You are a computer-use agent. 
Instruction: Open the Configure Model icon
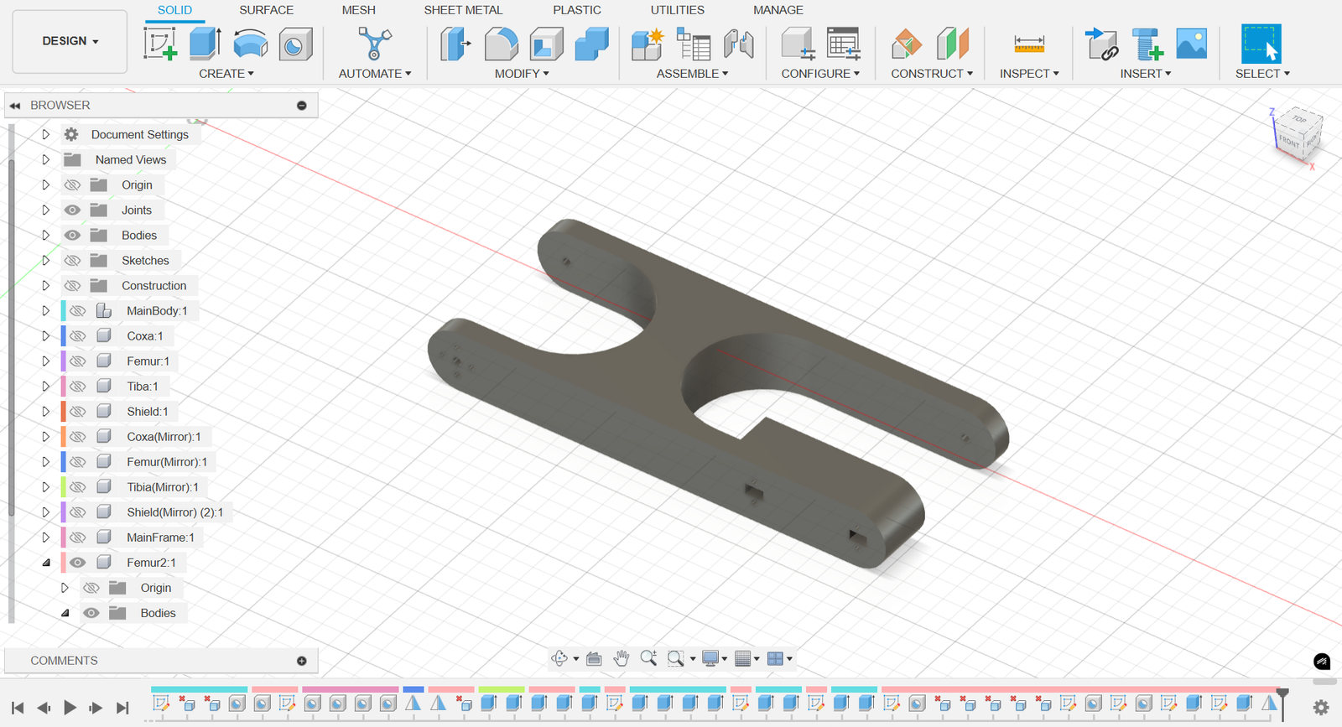tap(798, 44)
